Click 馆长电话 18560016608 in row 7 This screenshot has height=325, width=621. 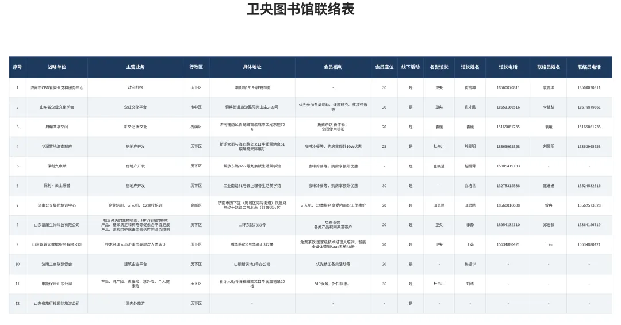tap(508, 205)
